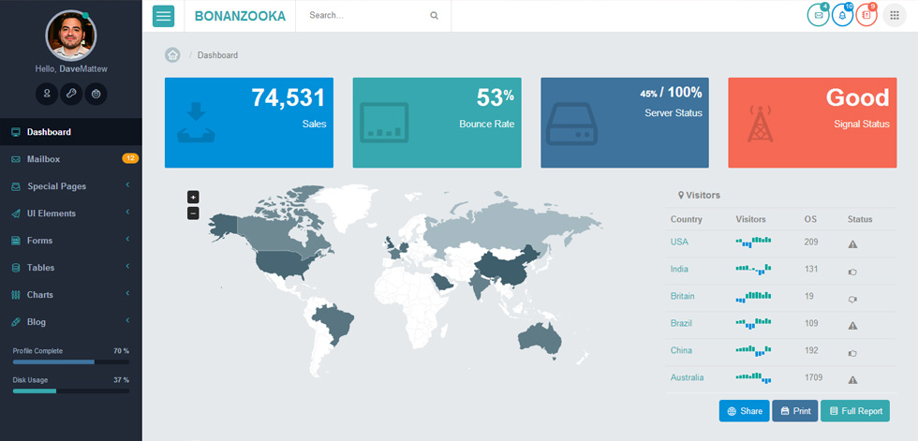
Task: Zoom out on the world map
Action: tap(193, 213)
